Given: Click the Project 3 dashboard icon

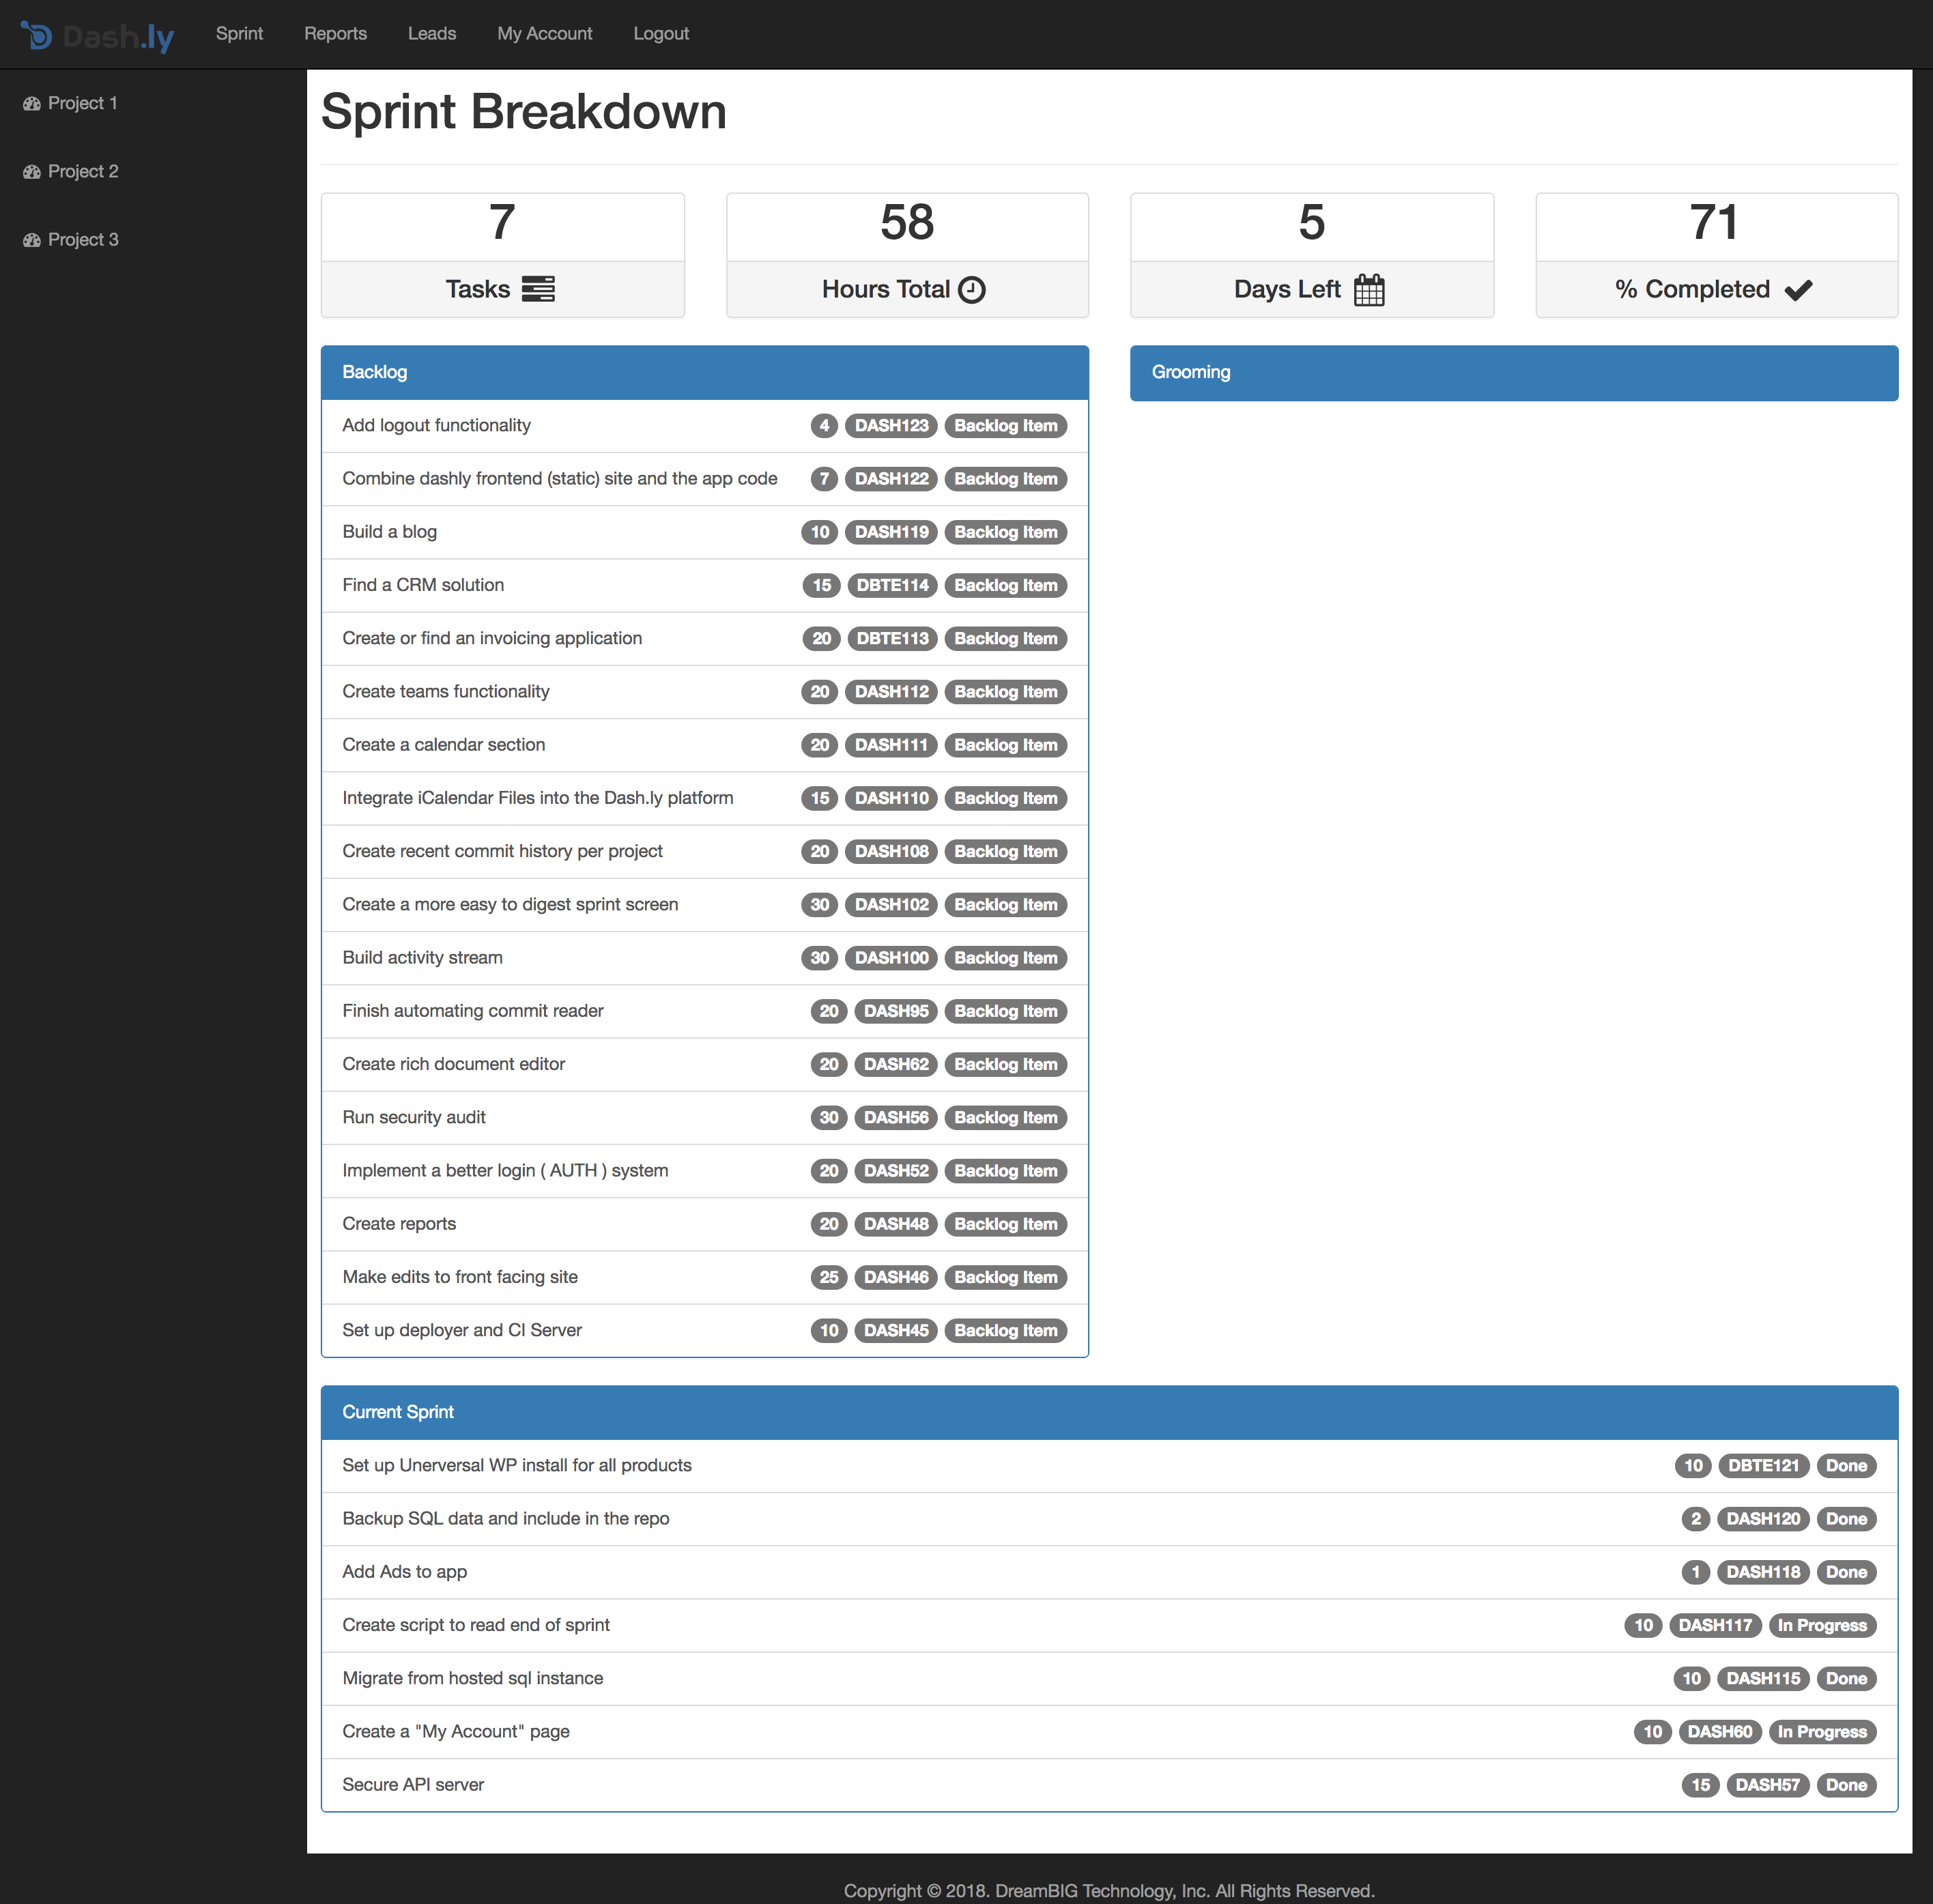Looking at the screenshot, I should (32, 240).
